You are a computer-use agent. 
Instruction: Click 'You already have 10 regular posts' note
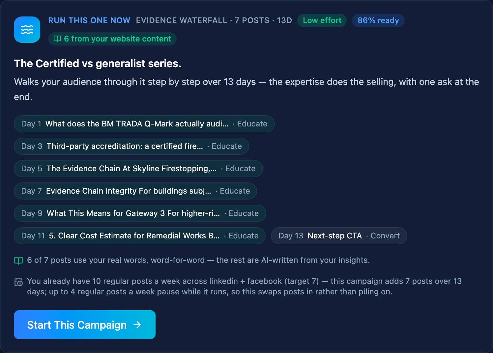click(x=244, y=286)
